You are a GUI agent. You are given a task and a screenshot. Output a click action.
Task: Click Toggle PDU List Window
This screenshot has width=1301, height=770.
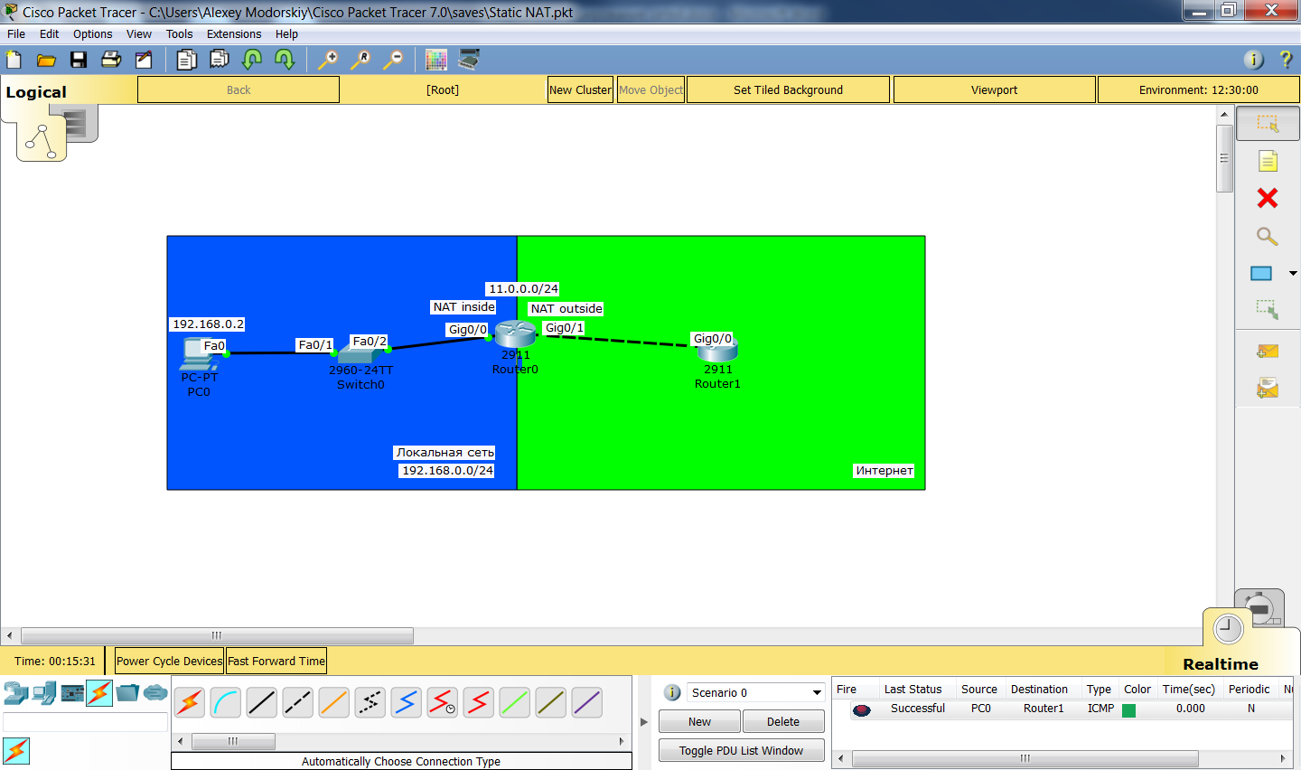741,750
